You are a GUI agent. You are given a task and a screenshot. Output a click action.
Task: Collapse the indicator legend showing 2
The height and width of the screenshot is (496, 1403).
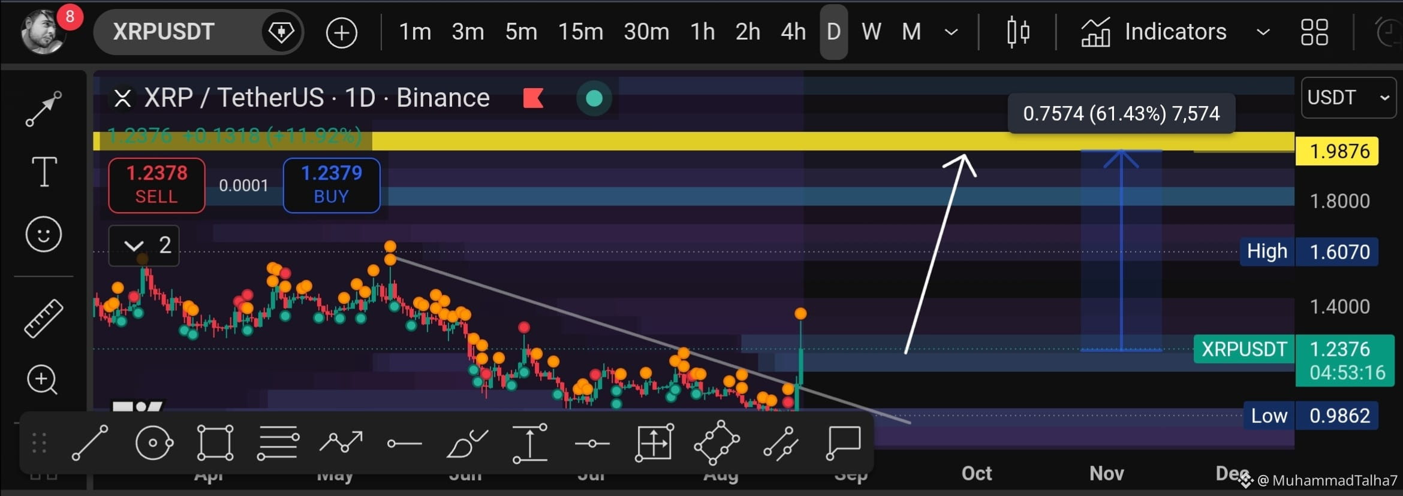click(x=144, y=246)
